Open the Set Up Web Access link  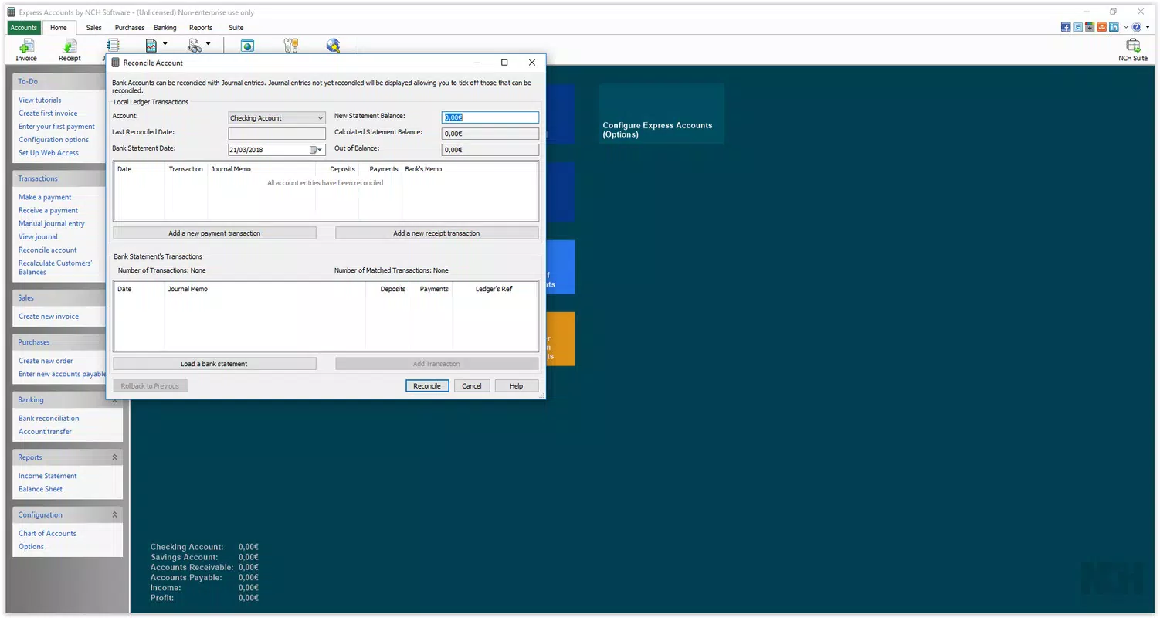[49, 152]
